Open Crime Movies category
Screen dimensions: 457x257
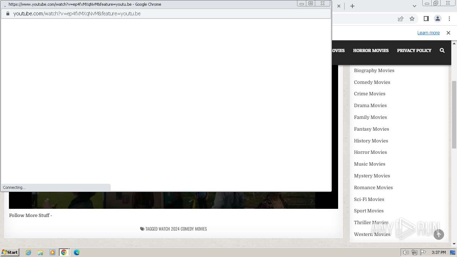(x=370, y=94)
